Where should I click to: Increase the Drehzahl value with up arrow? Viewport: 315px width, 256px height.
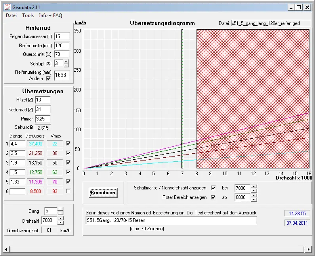coord(61,218)
